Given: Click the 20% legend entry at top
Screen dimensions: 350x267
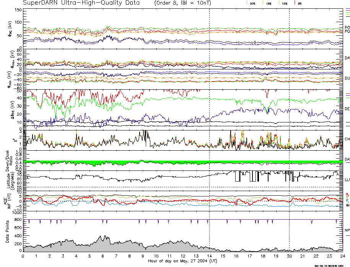Looking at the screenshot, I should click(x=252, y=3).
